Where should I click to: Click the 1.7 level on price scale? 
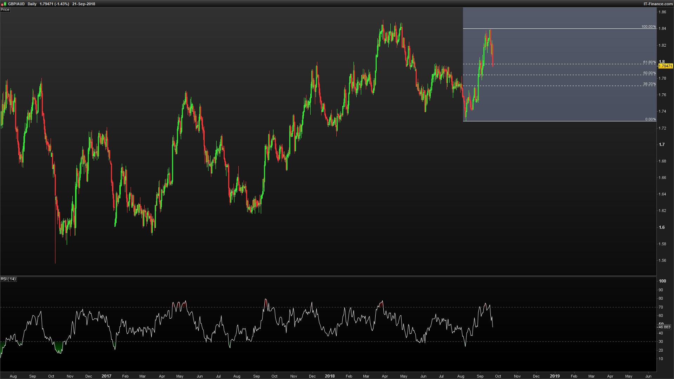[662, 145]
